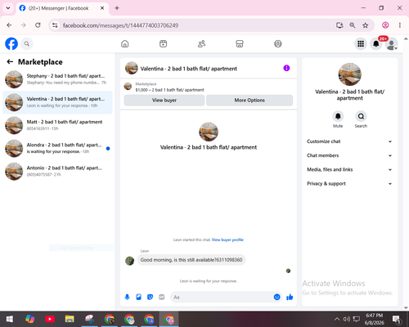This screenshot has width=409, height=327.
Task: Click the chat header title Valentina
Action: pos(189,69)
